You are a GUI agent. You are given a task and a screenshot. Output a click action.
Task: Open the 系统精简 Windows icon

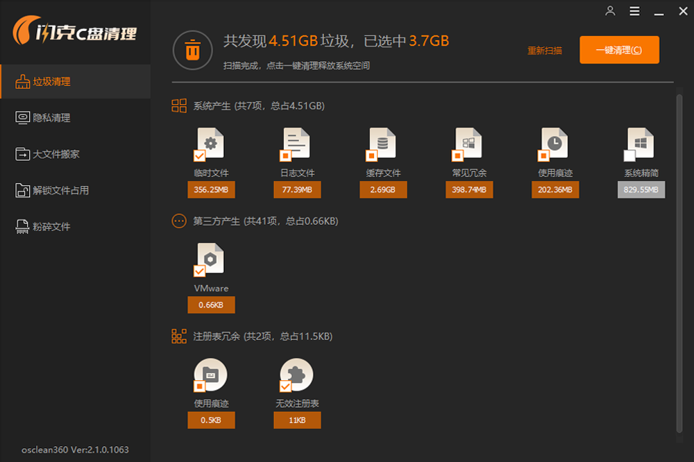[641, 144]
